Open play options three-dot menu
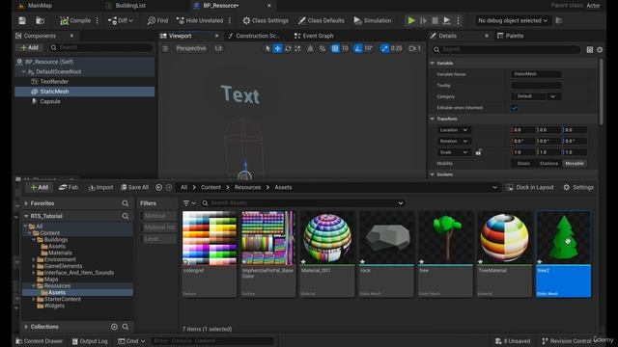The width and height of the screenshot is (618, 347). click(x=458, y=20)
